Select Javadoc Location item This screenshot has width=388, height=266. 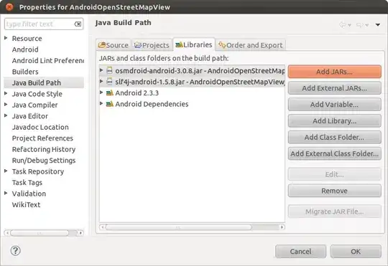click(x=40, y=127)
